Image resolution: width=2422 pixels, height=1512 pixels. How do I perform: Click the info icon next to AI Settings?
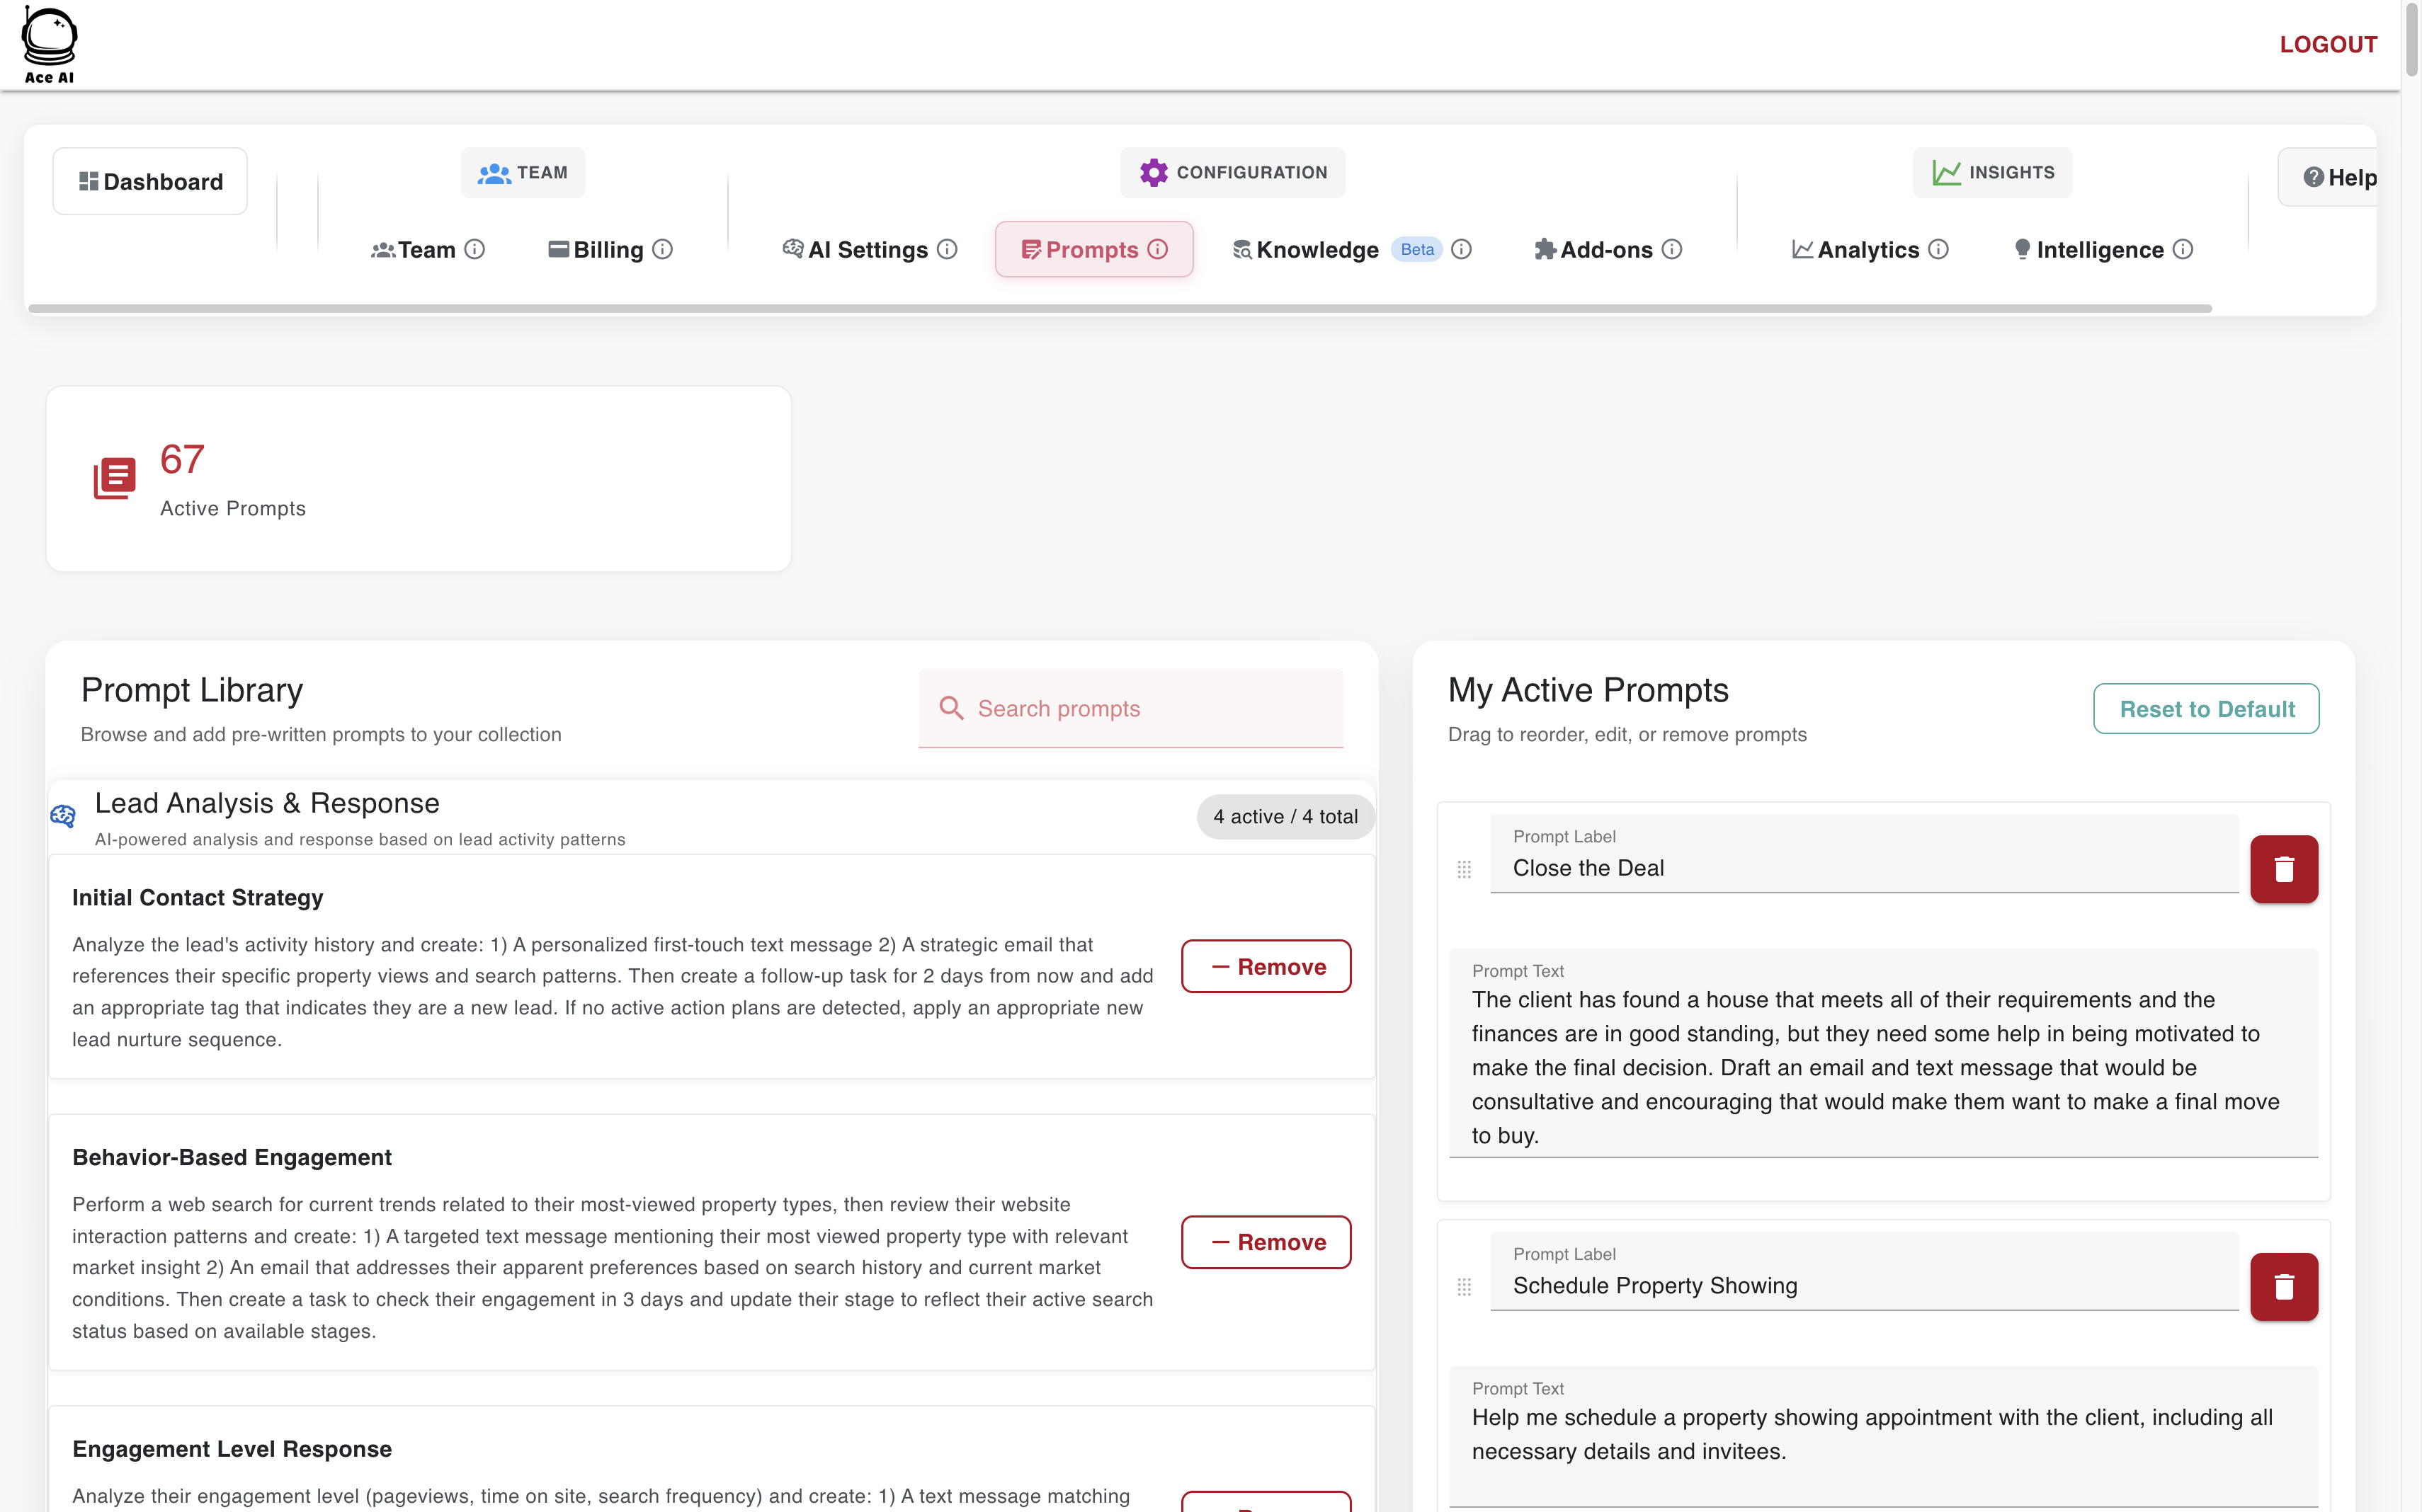pyautogui.click(x=946, y=249)
